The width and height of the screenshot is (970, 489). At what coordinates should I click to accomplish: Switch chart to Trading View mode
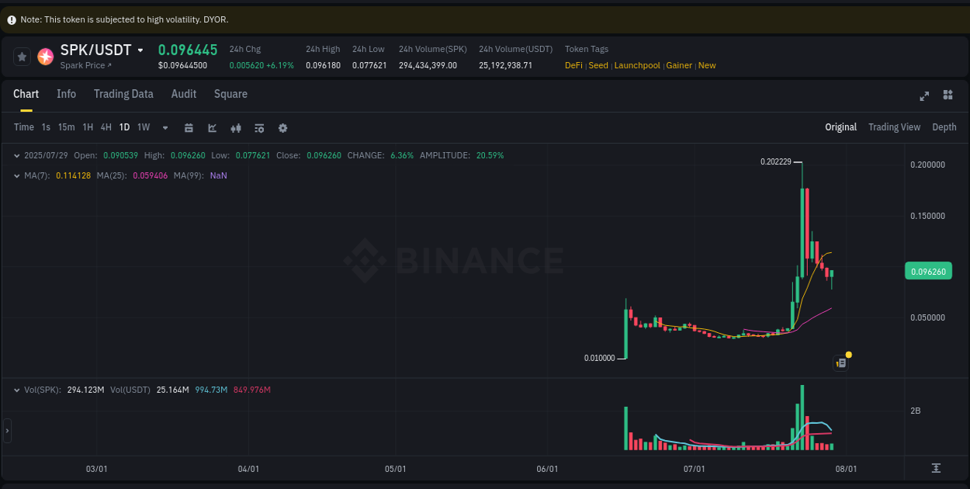point(894,127)
